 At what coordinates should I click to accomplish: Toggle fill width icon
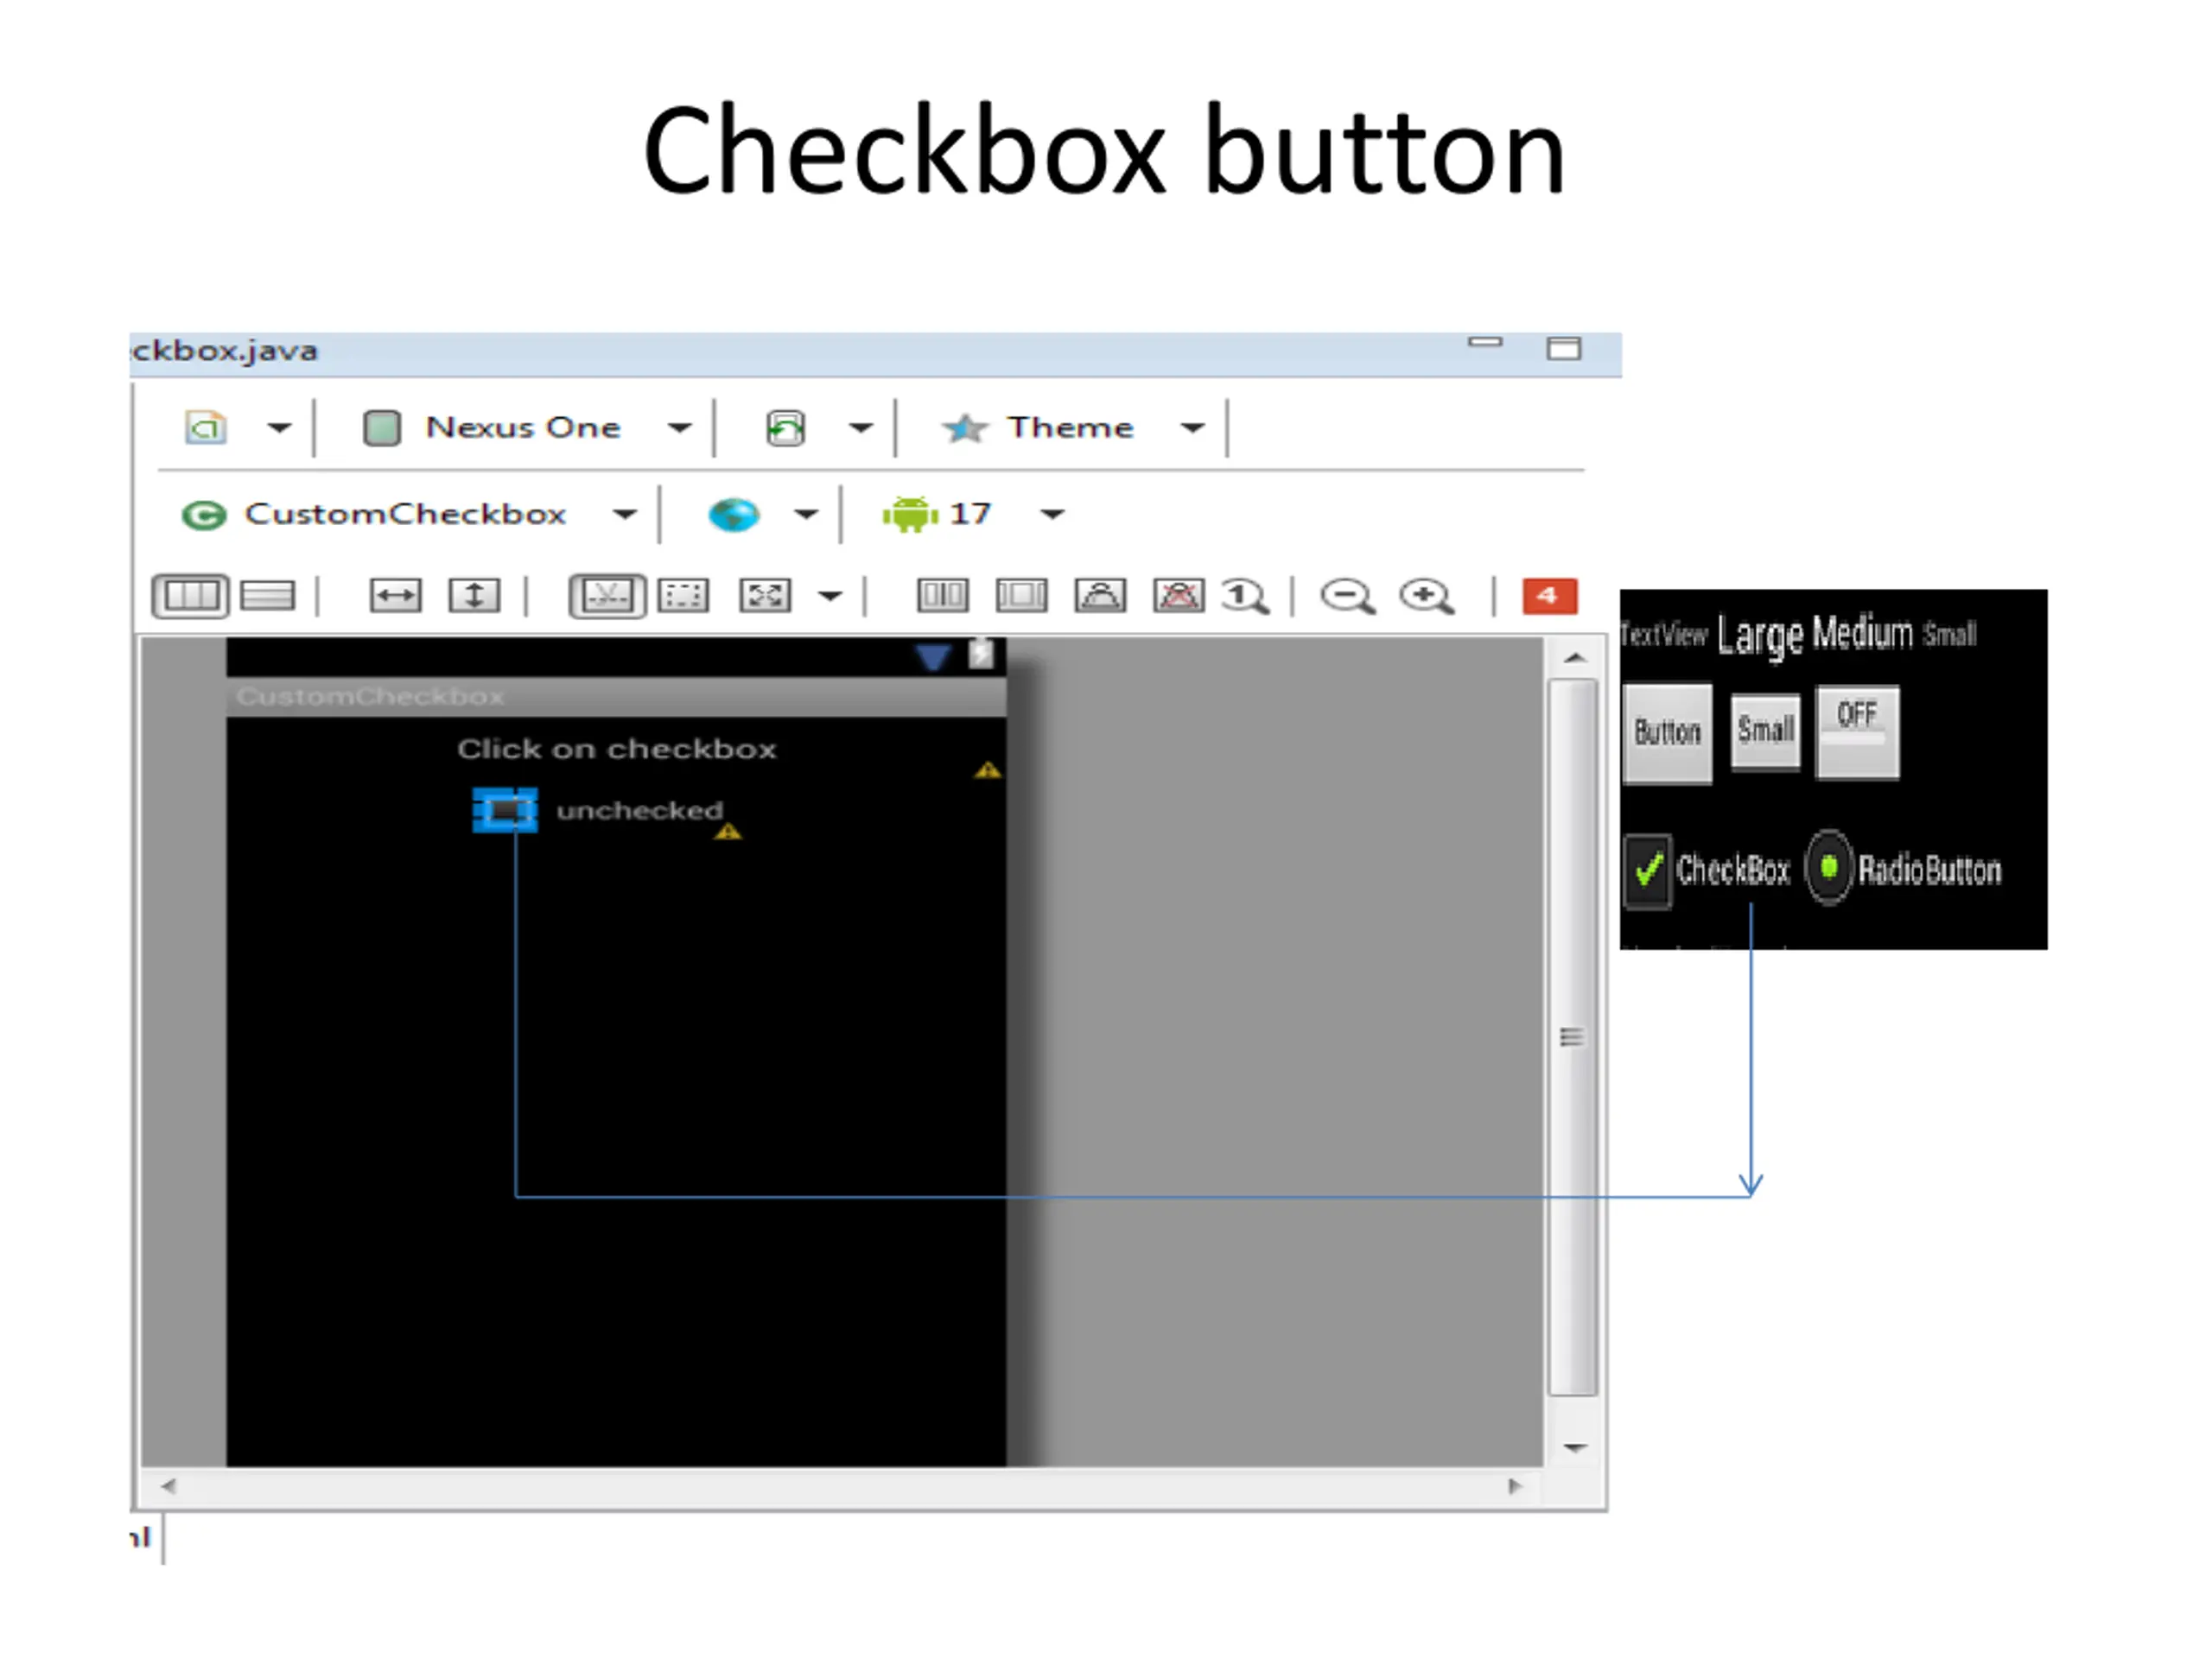395,596
